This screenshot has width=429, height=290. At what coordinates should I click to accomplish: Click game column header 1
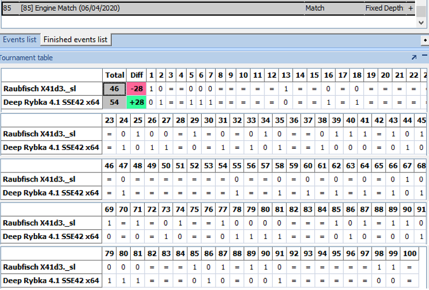click(x=151, y=75)
